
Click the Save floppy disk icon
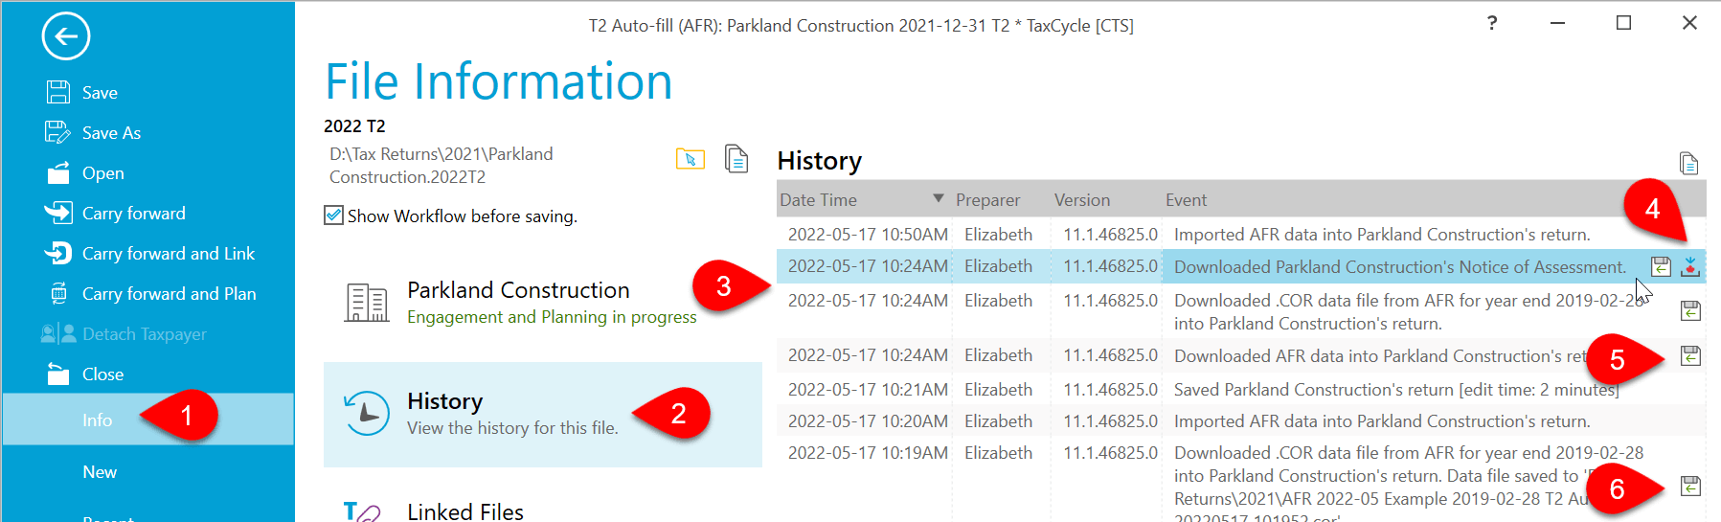58,92
